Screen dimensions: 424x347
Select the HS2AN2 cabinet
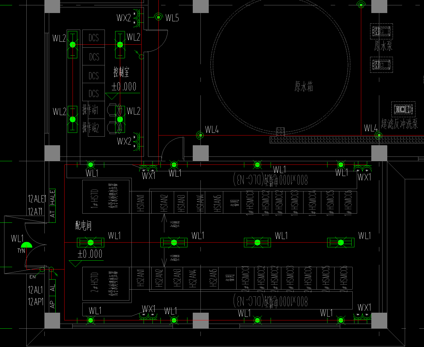(159, 278)
